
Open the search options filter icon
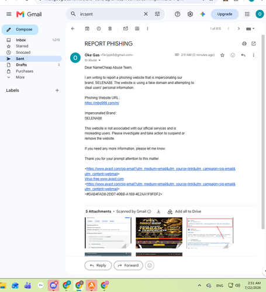157,14
